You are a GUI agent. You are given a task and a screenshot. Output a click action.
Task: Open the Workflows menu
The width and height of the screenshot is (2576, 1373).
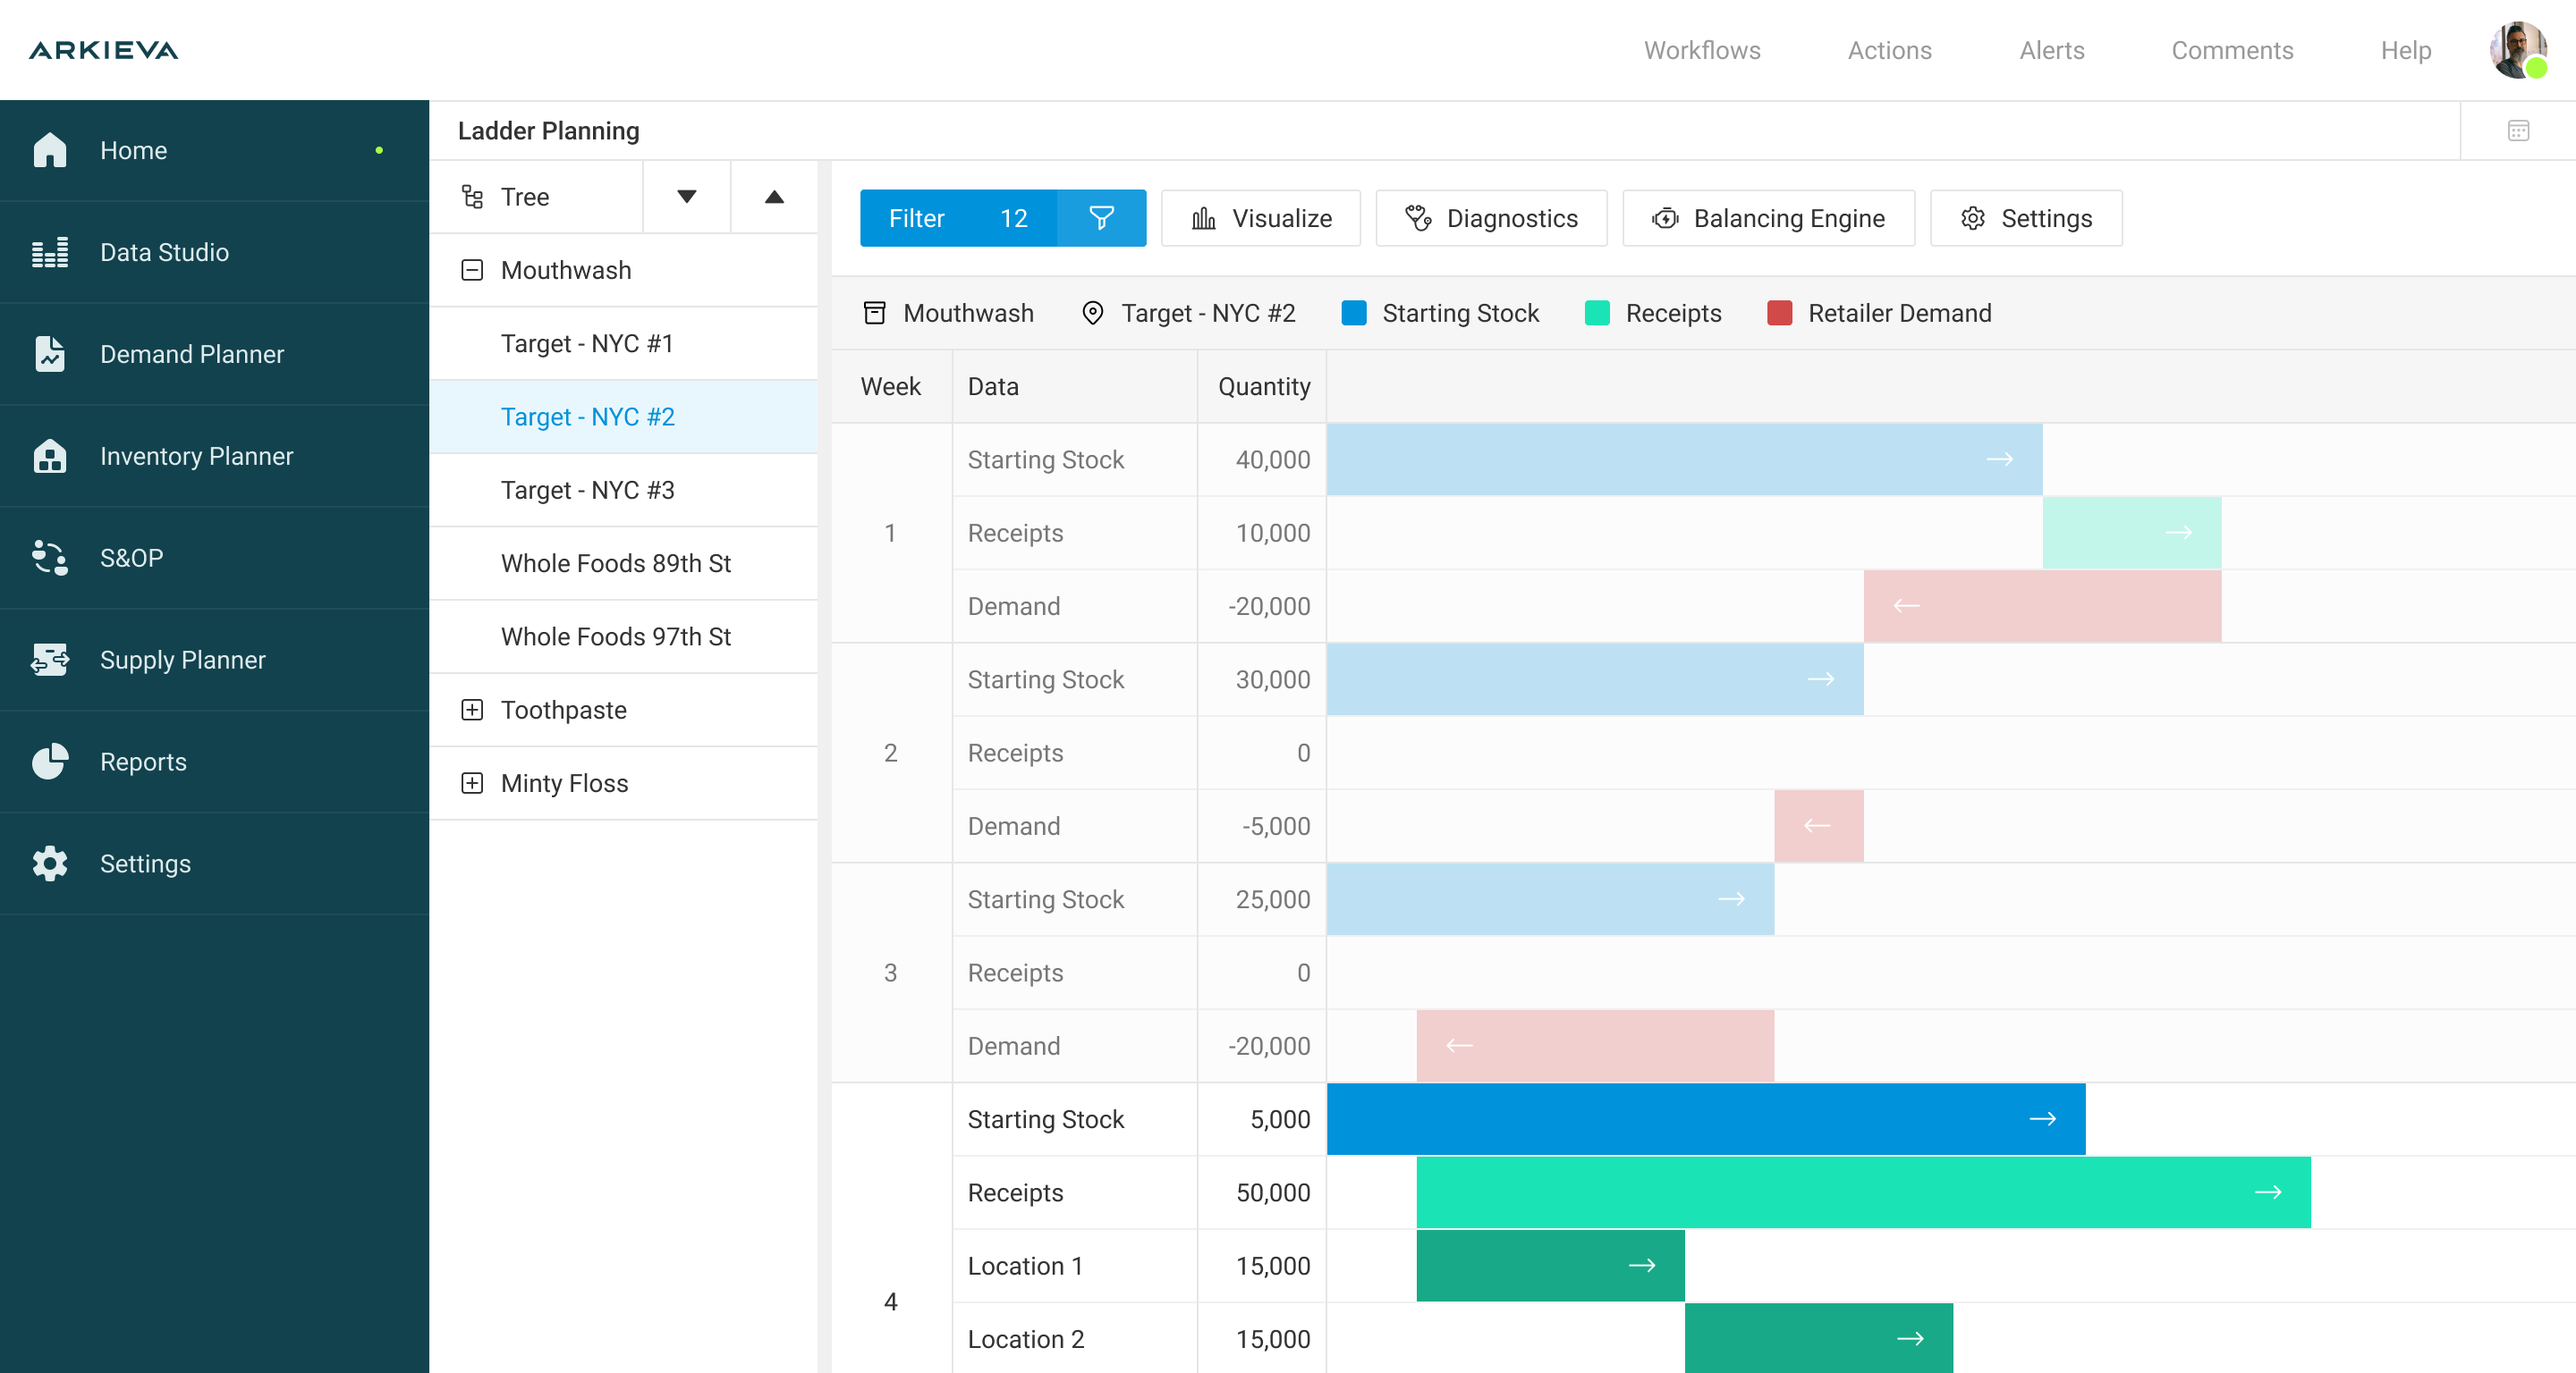tap(1702, 50)
